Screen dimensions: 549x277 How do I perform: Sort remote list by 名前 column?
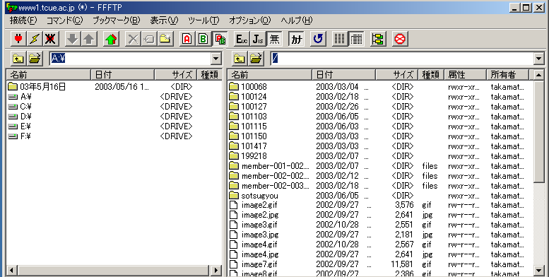tap(270, 75)
